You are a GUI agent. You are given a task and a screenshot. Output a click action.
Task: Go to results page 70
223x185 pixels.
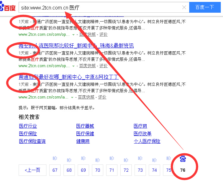coord(98,170)
